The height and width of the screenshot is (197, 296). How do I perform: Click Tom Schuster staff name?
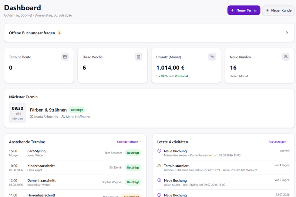[113, 153]
